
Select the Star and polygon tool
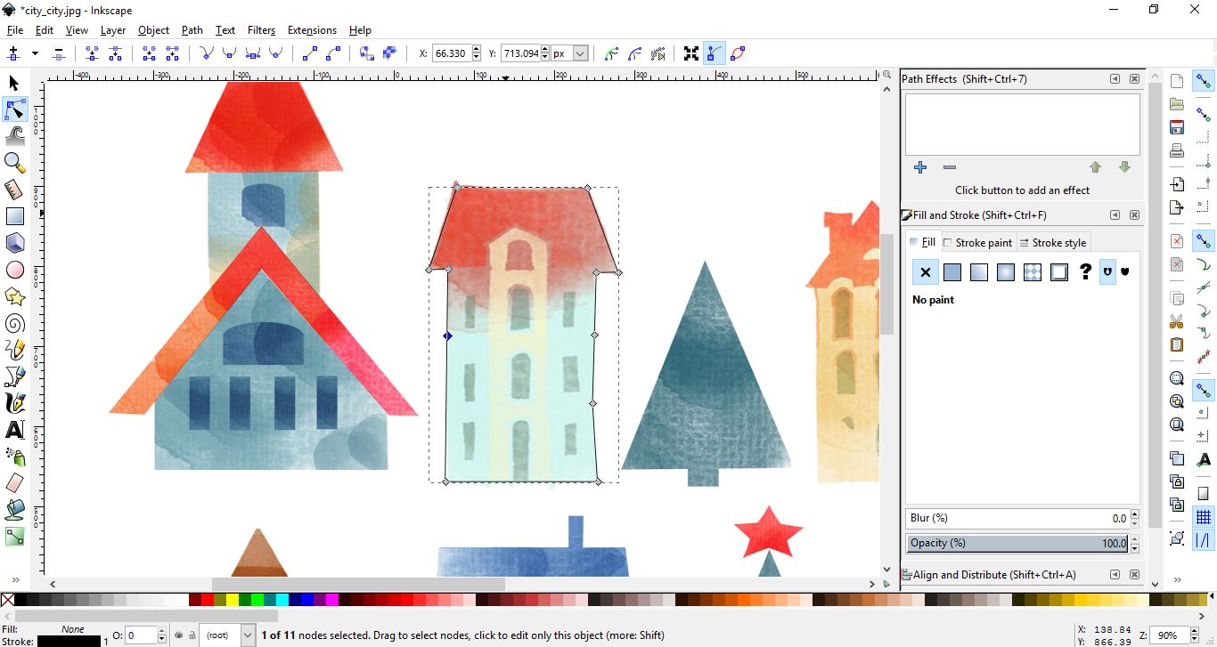tap(14, 296)
